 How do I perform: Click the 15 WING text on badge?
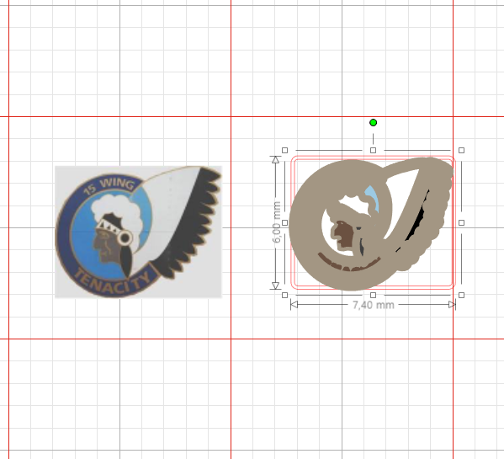tap(109, 186)
